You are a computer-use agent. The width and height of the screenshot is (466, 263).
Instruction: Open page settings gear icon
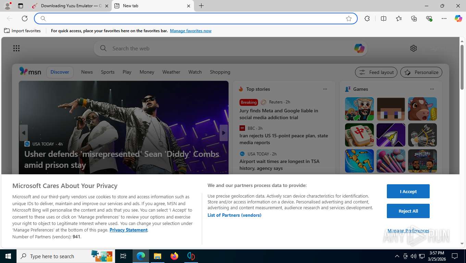[x=414, y=48]
